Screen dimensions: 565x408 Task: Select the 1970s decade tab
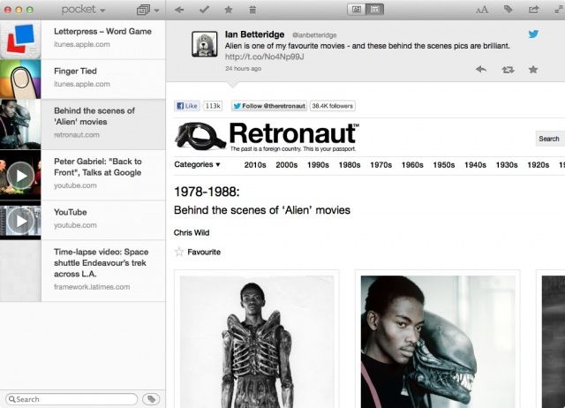point(380,165)
